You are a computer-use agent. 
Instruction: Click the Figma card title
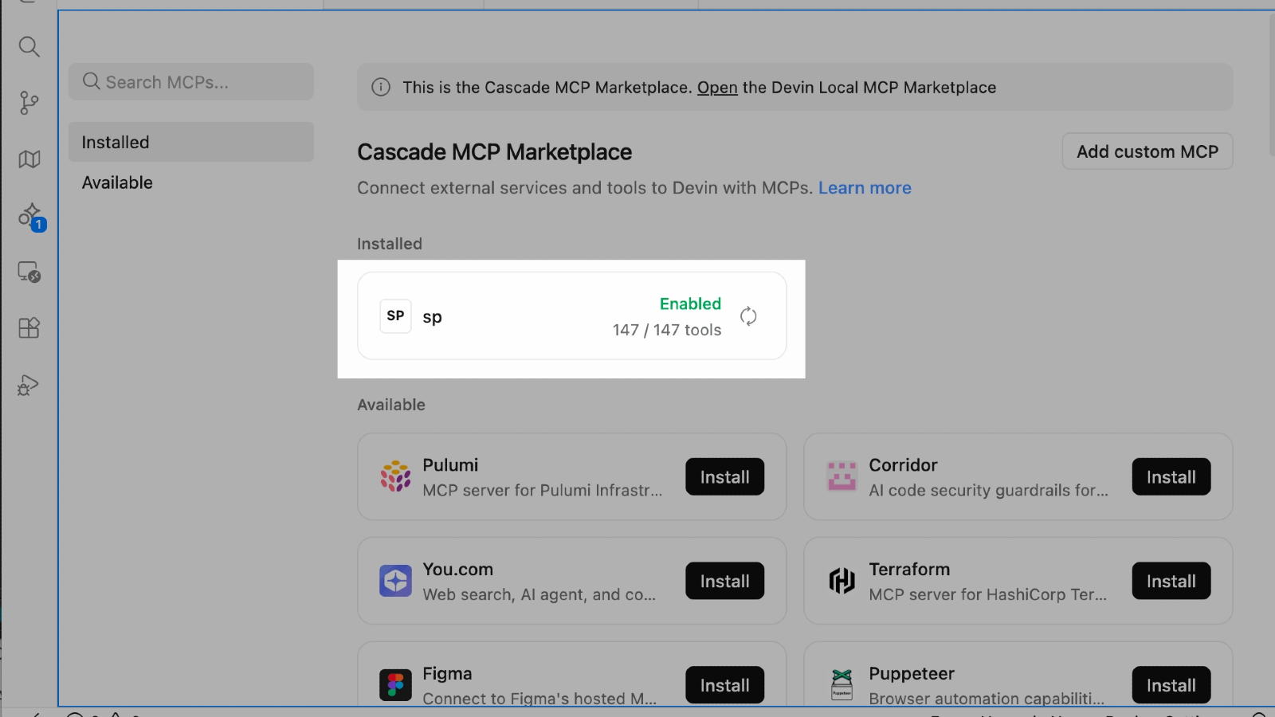tap(447, 674)
